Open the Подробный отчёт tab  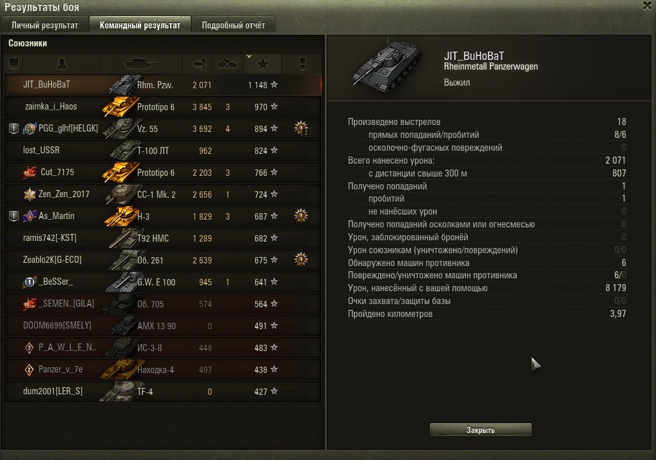pyautogui.click(x=233, y=25)
